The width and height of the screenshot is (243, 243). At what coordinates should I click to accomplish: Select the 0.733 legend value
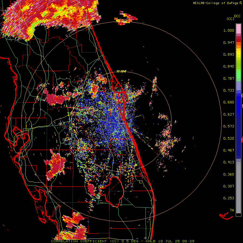point(229,90)
